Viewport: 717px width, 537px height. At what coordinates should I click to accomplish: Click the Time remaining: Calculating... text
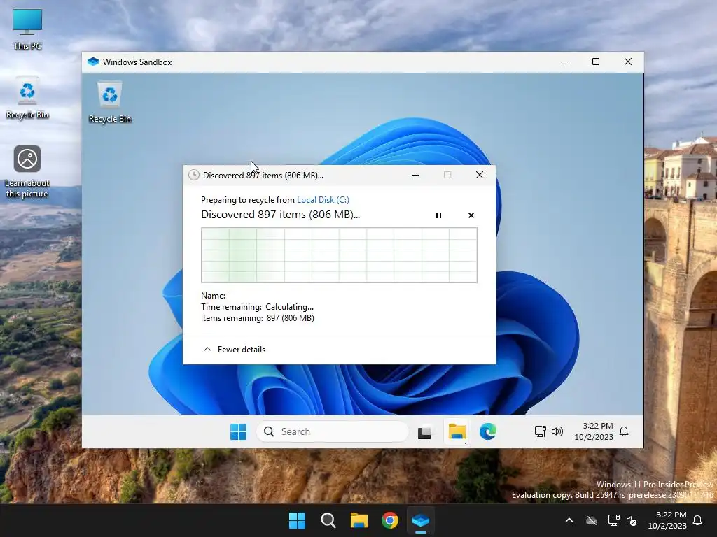(258, 307)
